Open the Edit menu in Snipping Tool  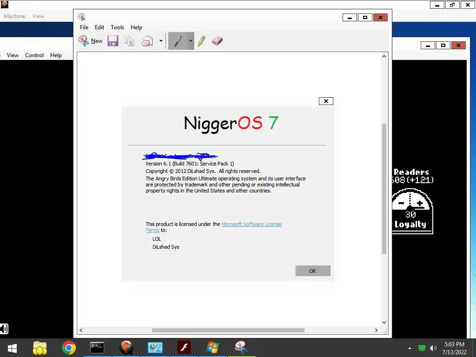point(99,27)
